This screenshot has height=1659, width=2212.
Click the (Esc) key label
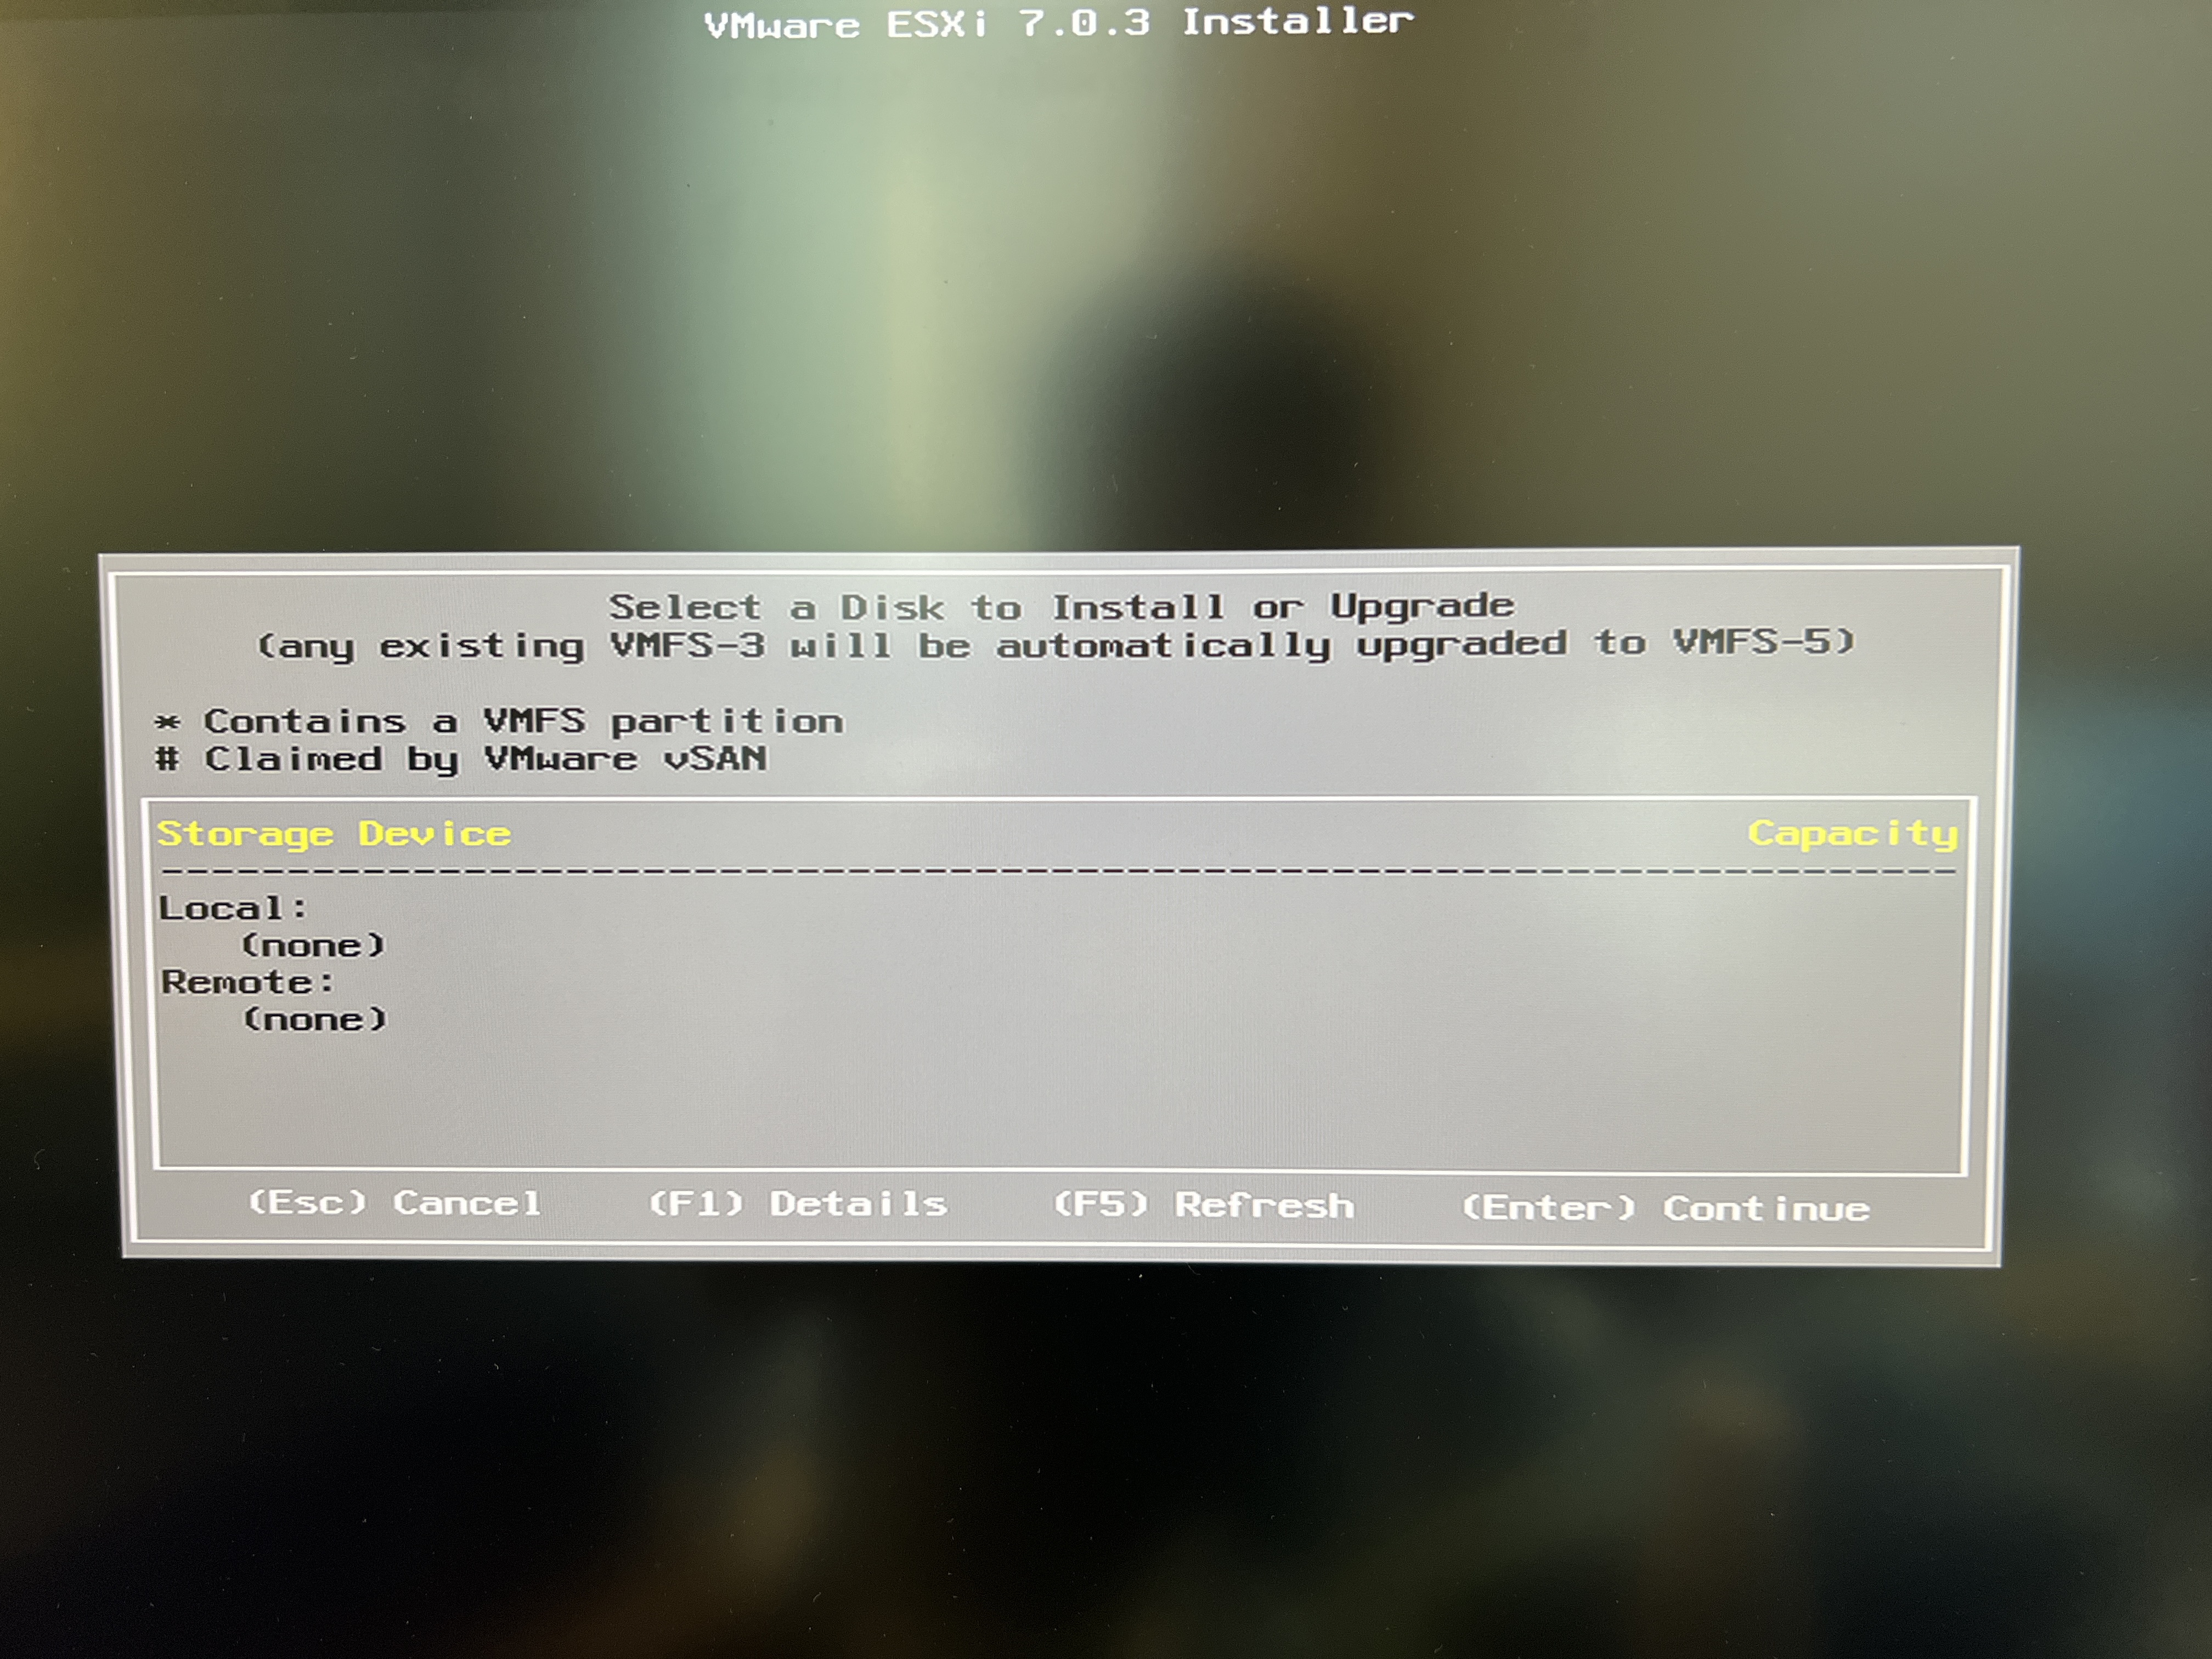308,1201
